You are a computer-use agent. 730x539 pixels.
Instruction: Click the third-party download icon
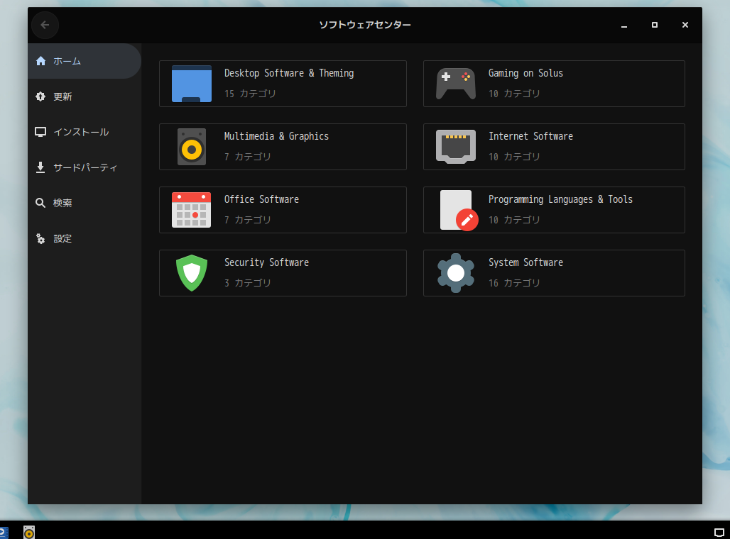(40, 167)
